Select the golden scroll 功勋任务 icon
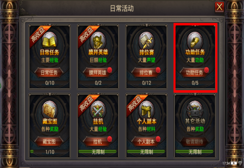 [x=195, y=40]
